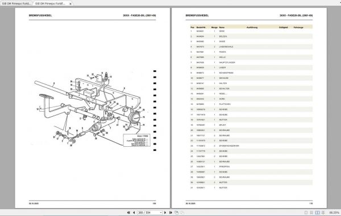Click the right page footer date
Viewport: 341px width, 216px height.
190,204
